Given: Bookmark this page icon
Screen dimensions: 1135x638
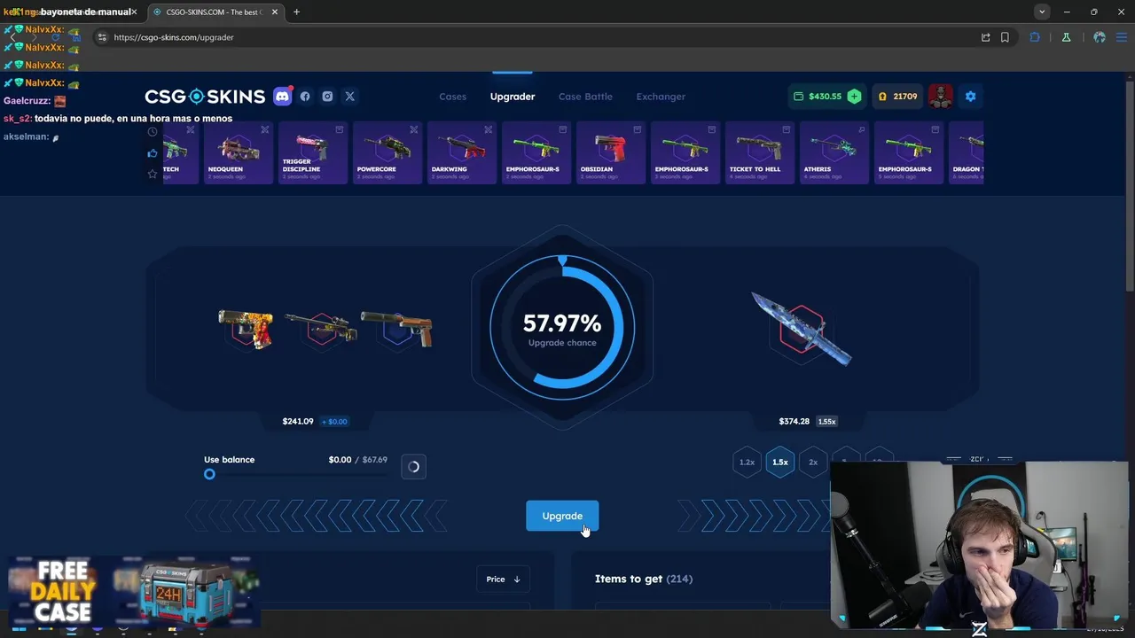Looking at the screenshot, I should [1005, 37].
